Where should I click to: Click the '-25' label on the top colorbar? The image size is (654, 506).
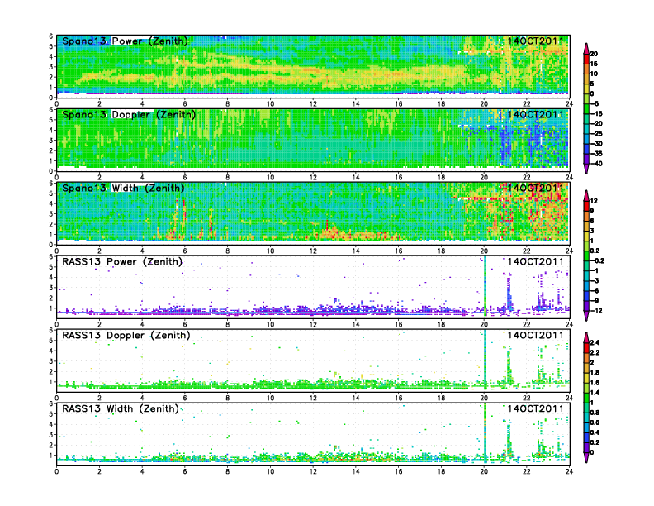pos(596,134)
